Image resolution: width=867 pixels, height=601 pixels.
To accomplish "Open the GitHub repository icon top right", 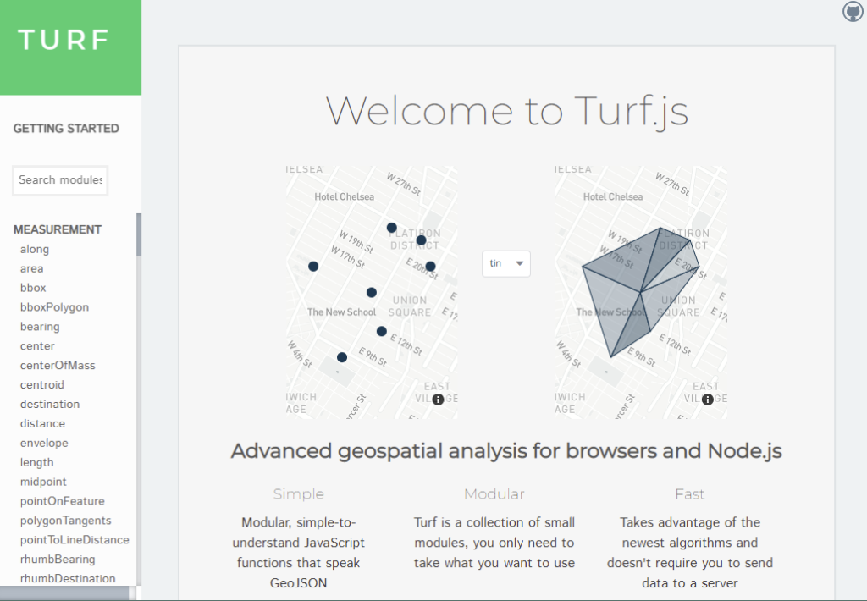I will pyautogui.click(x=852, y=12).
